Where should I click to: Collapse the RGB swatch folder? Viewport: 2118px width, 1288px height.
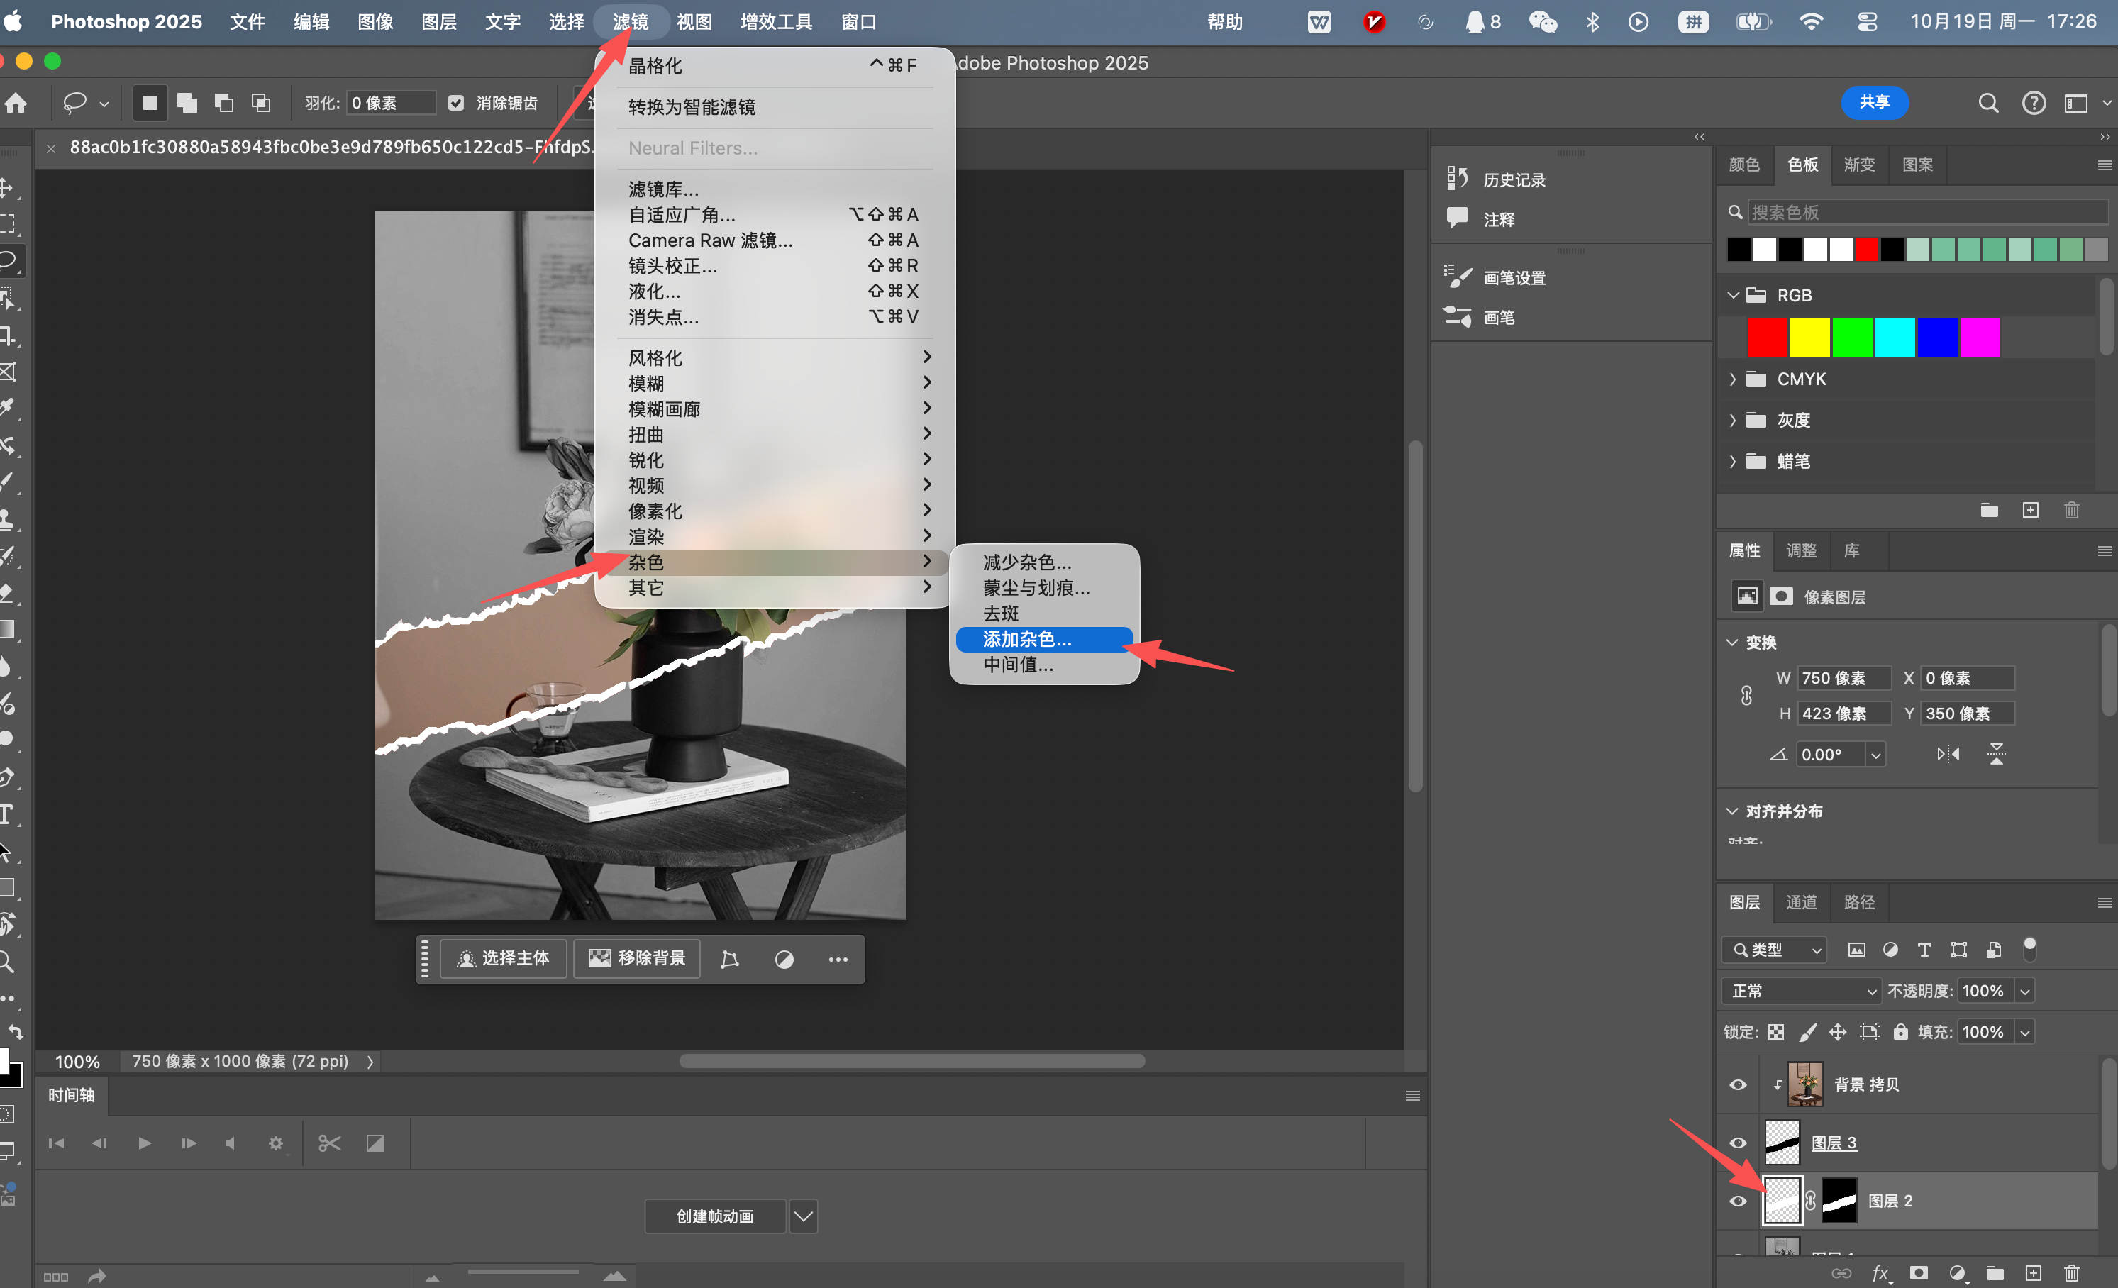click(1733, 295)
